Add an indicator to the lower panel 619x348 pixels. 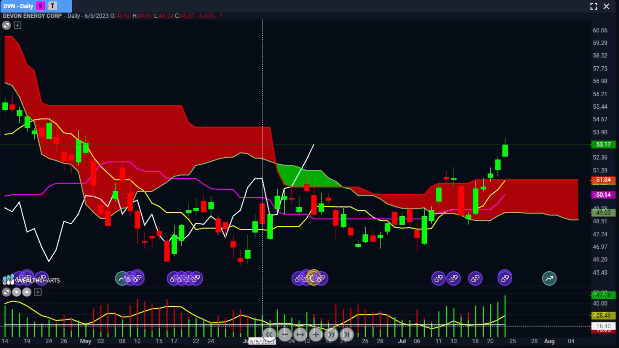click(38, 292)
